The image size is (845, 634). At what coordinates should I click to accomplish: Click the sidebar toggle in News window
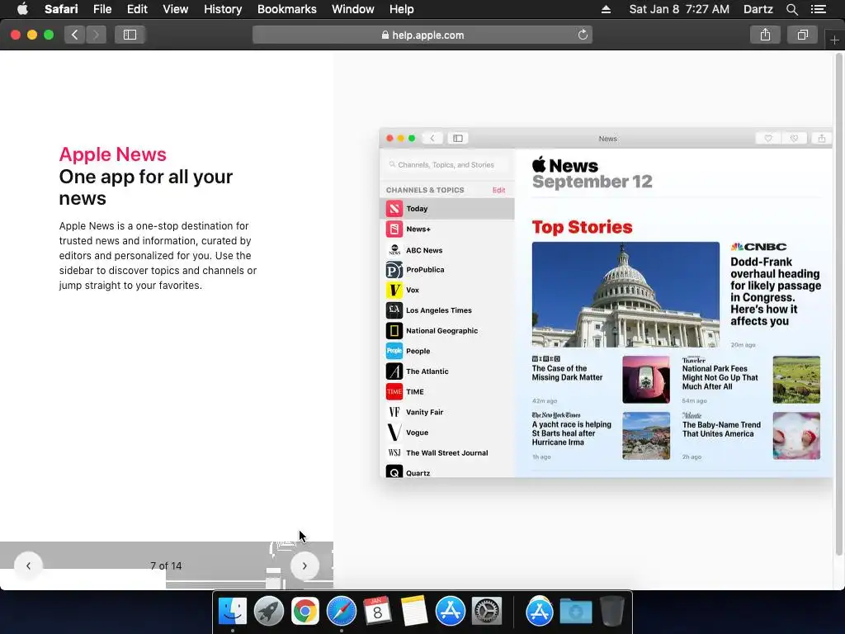pos(457,139)
